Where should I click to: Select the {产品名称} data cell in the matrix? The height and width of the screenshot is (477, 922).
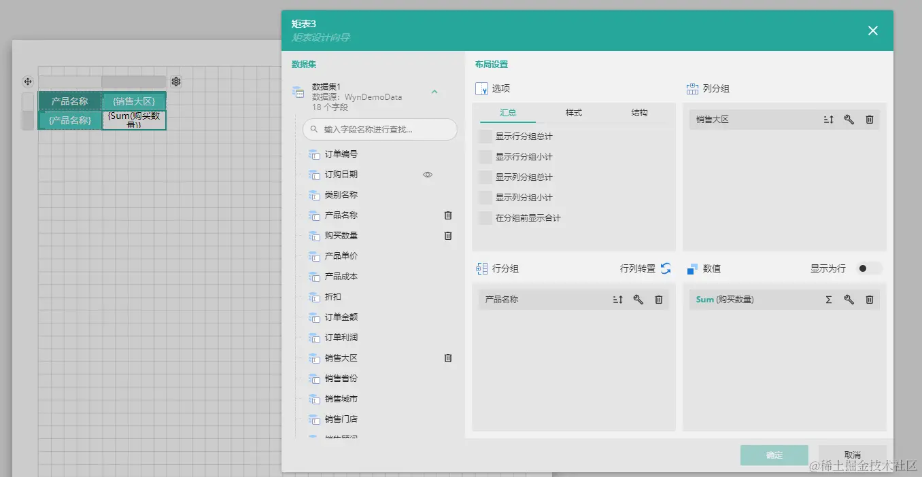tap(70, 120)
